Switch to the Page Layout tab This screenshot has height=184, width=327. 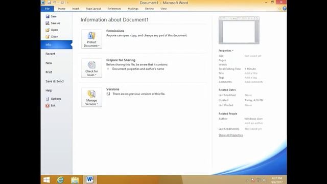[93, 9]
